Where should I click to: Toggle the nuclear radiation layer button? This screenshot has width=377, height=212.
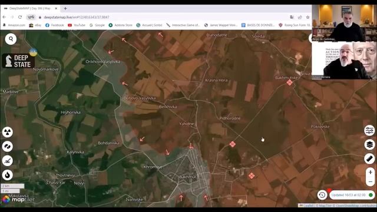tap(8, 132)
